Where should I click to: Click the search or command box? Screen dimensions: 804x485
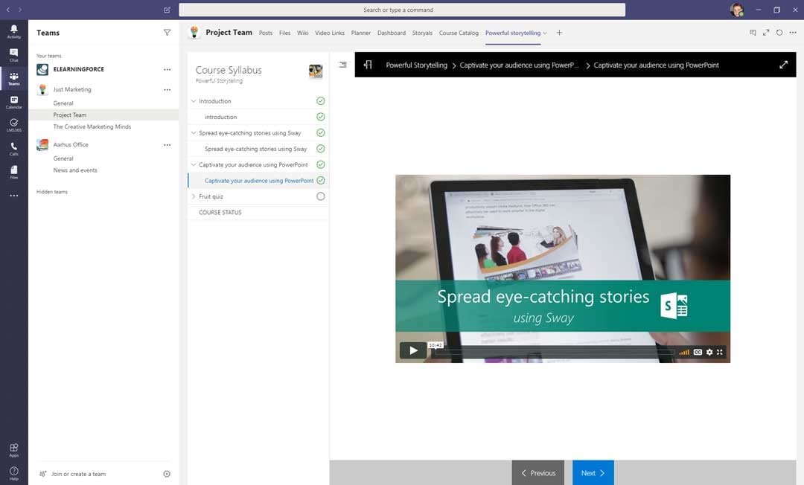coord(402,10)
